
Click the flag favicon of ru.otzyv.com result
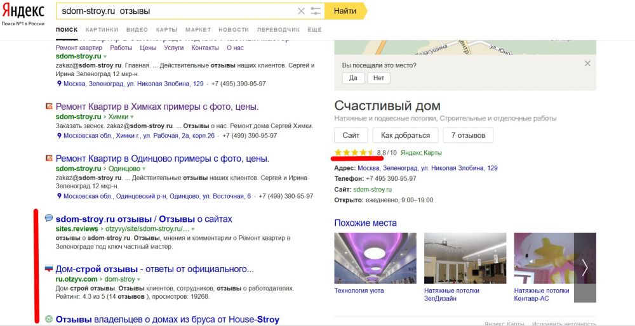click(x=49, y=269)
